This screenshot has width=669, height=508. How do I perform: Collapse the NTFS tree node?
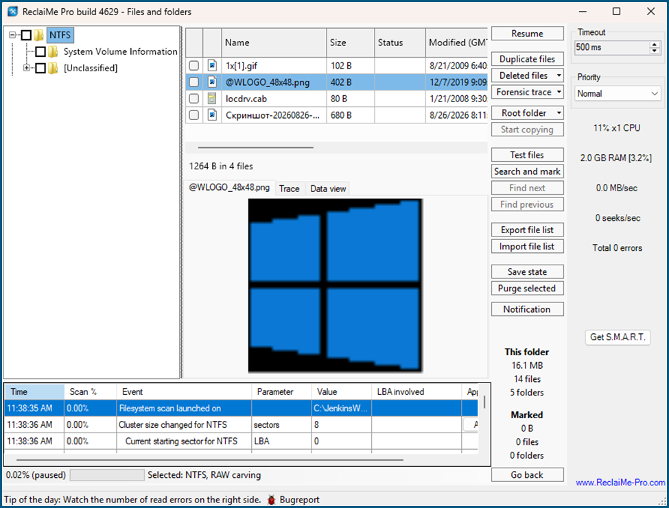[12, 35]
